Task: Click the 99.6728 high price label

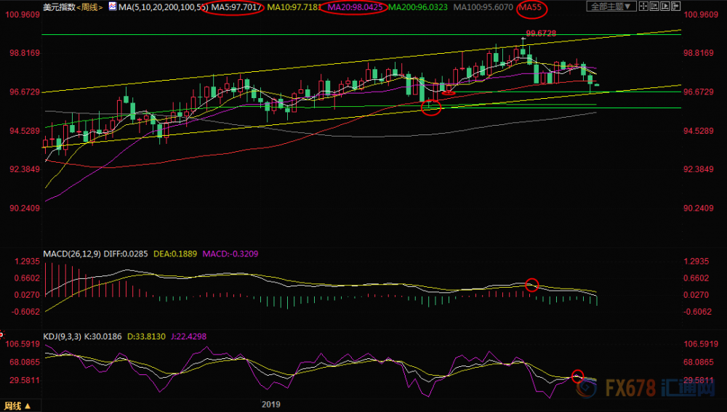Action: [541, 33]
